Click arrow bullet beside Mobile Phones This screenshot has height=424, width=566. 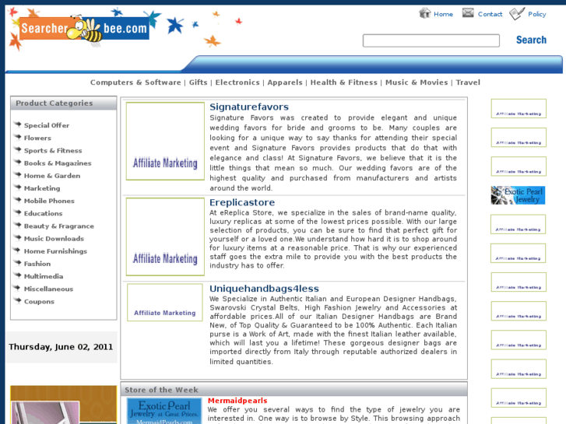pos(17,200)
